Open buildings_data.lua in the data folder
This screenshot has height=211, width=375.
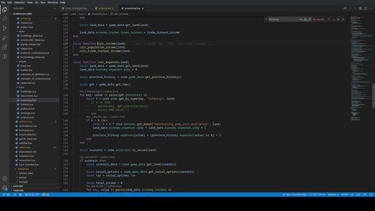point(31,36)
